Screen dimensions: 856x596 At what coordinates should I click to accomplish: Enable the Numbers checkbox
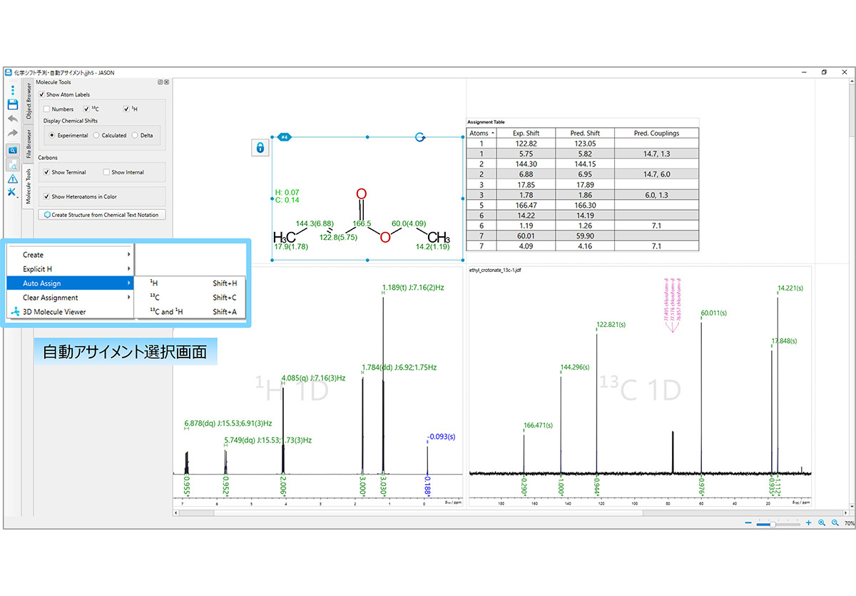tap(47, 109)
